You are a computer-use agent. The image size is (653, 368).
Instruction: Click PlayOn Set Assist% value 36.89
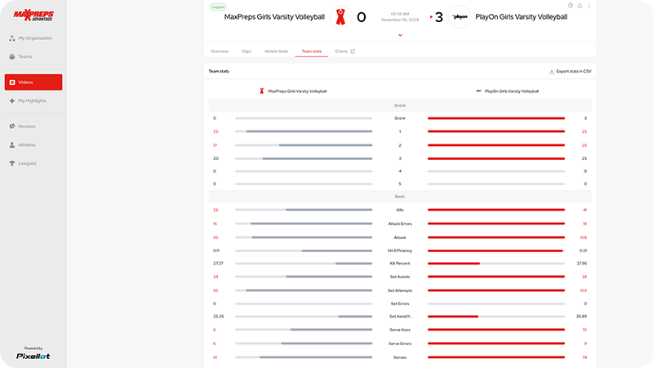pyautogui.click(x=581, y=317)
